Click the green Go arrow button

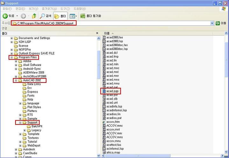tap(218, 23)
